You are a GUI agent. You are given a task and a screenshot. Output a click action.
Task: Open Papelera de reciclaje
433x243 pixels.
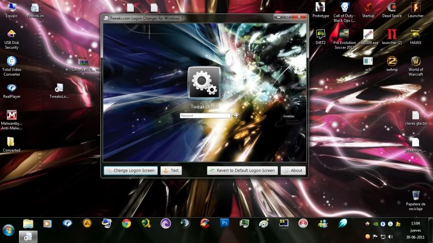[416, 200]
